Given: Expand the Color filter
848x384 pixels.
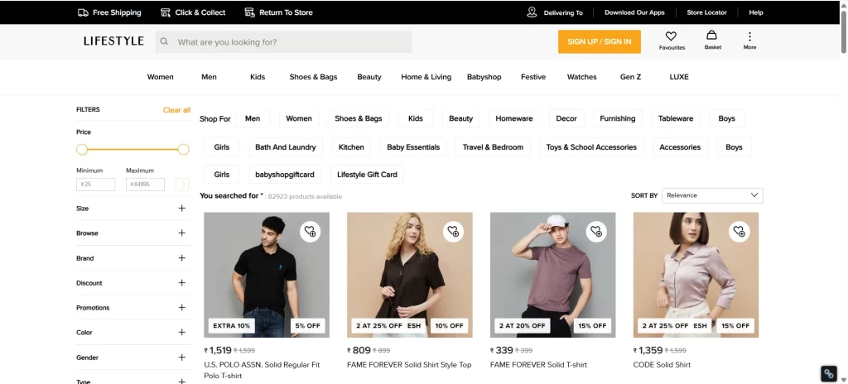Looking at the screenshot, I should [181, 333].
